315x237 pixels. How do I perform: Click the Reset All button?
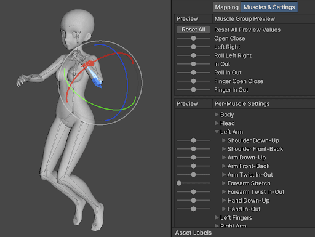pyautogui.click(x=193, y=30)
